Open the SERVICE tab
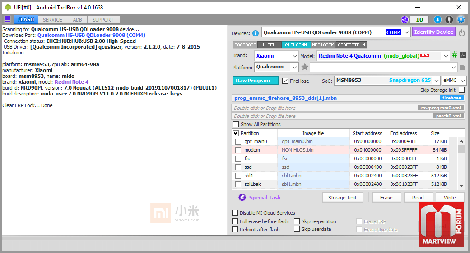This screenshot has height=253, width=470. pos(52,20)
